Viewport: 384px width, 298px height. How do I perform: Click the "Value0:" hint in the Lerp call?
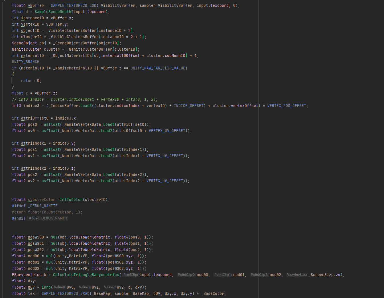pos(60,287)
